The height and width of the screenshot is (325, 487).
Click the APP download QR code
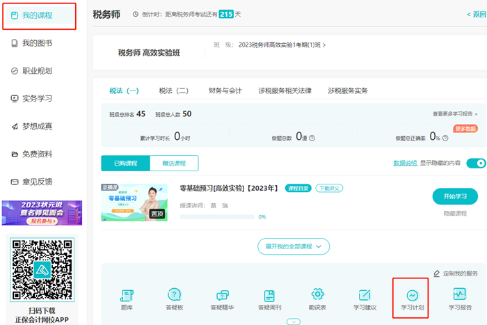42,270
